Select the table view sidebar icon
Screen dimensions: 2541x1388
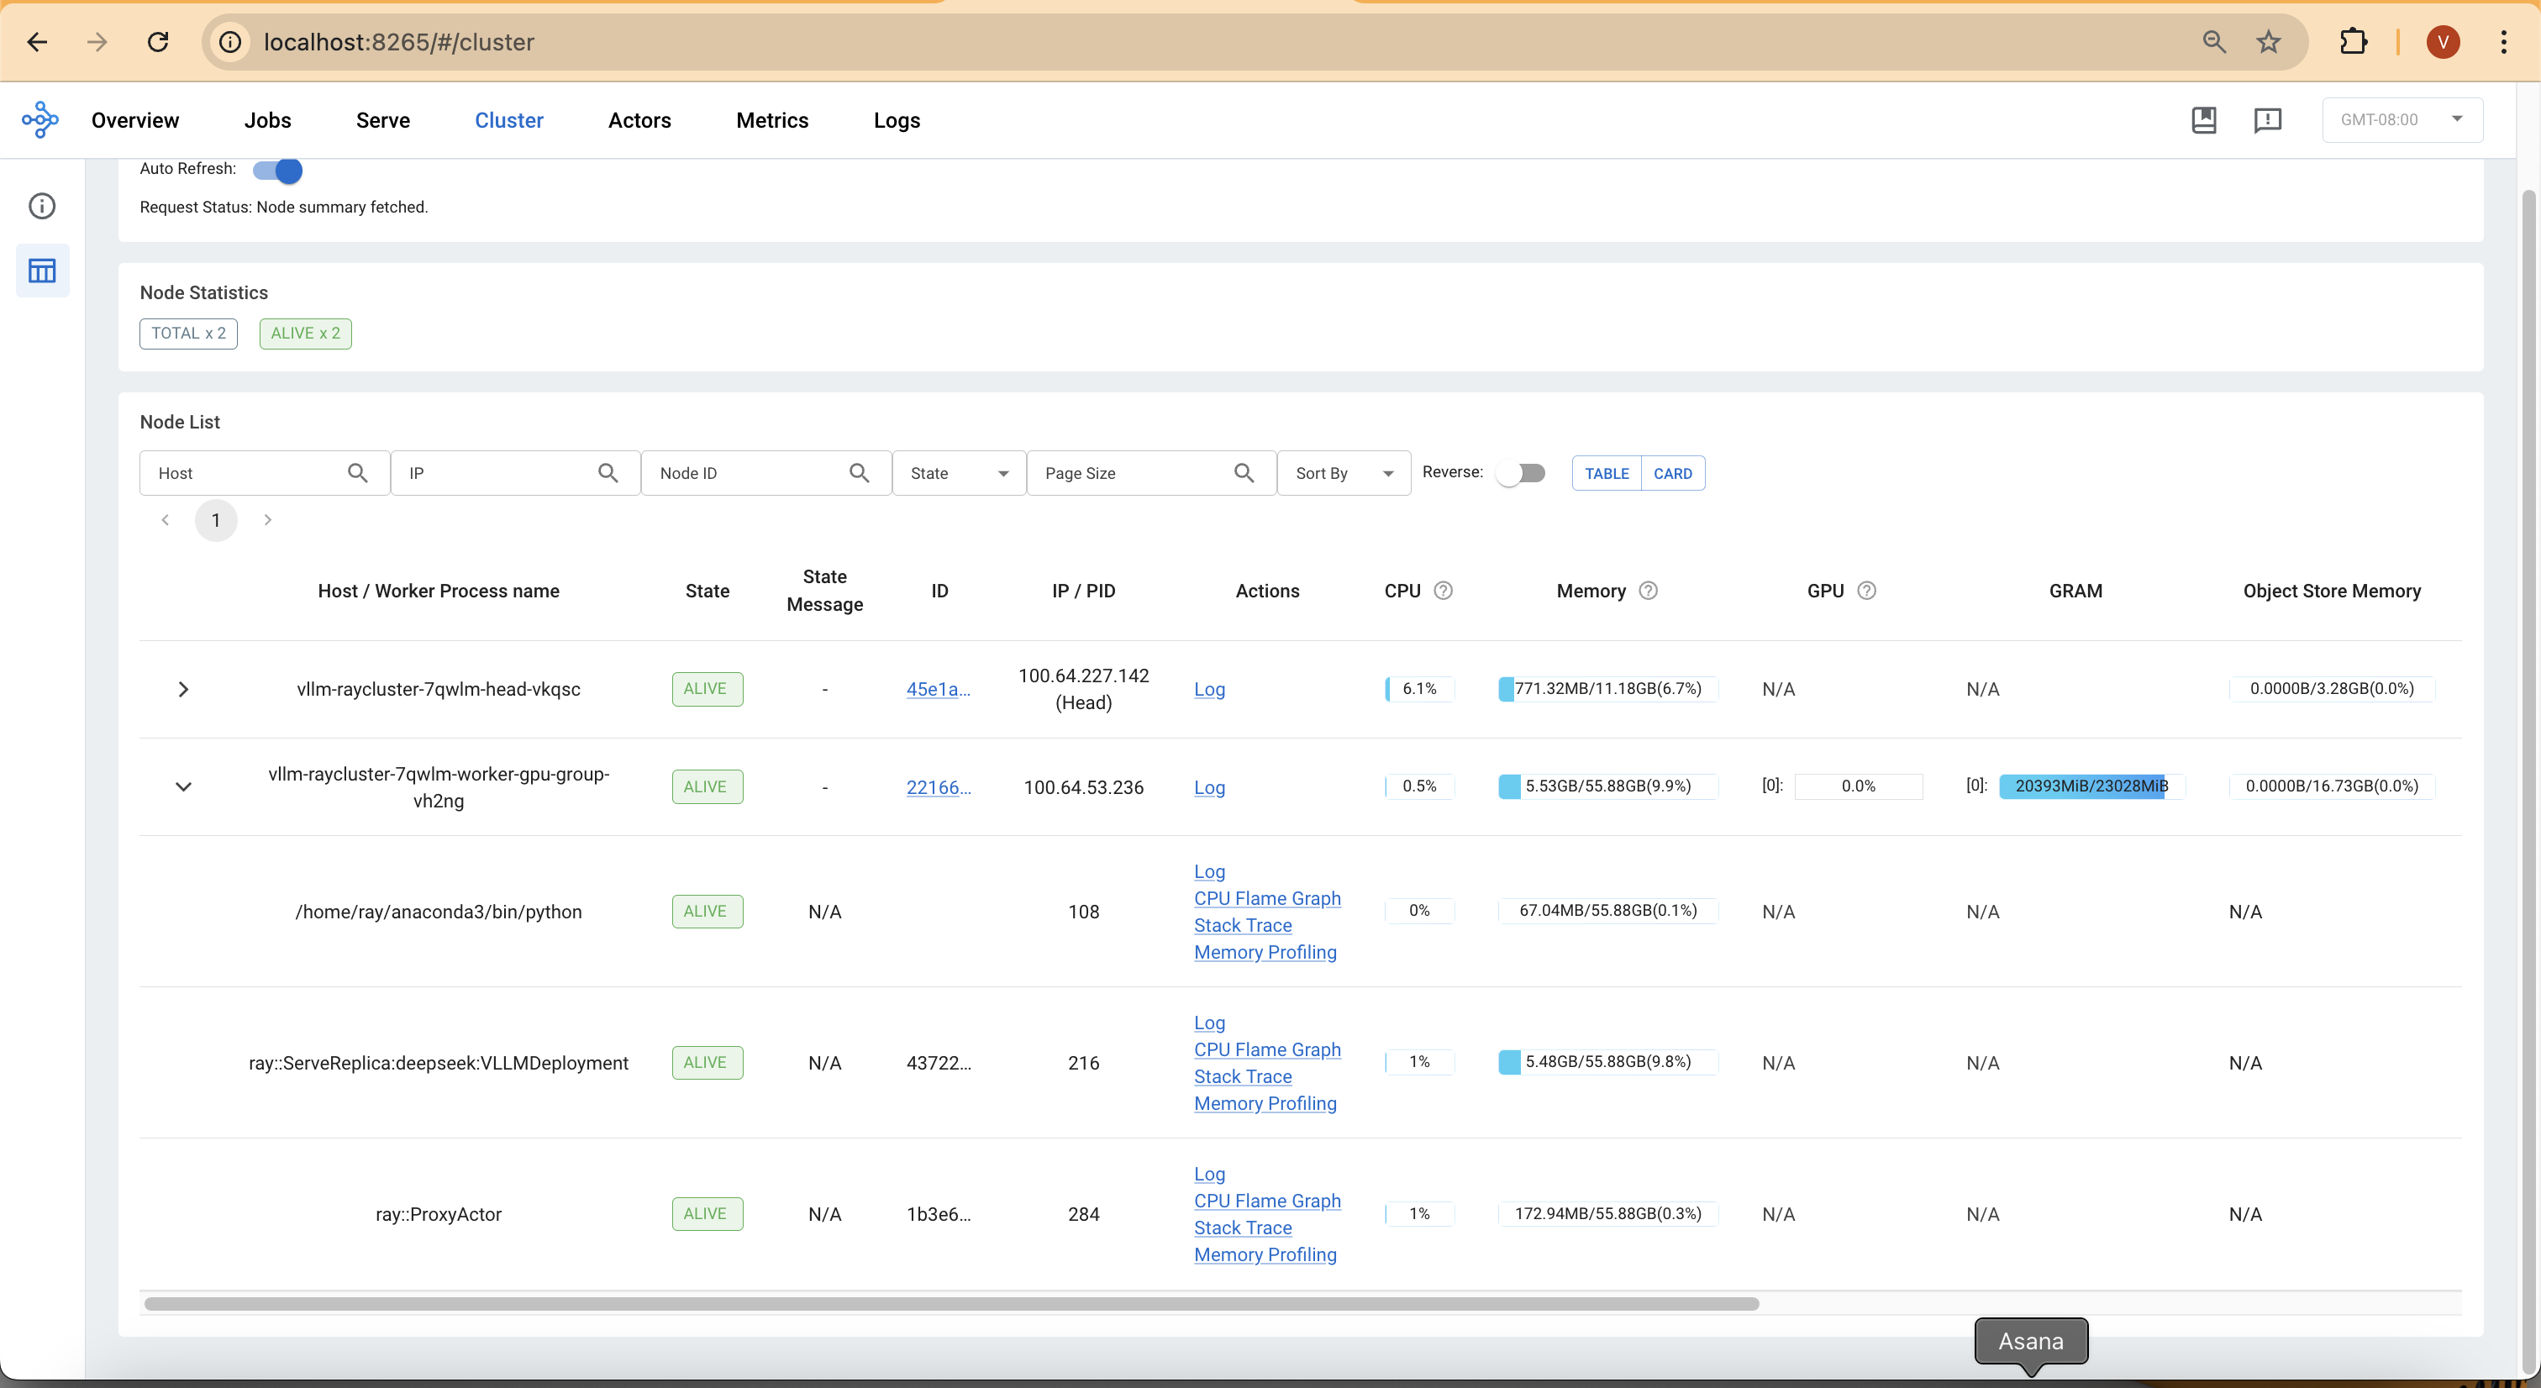click(41, 271)
